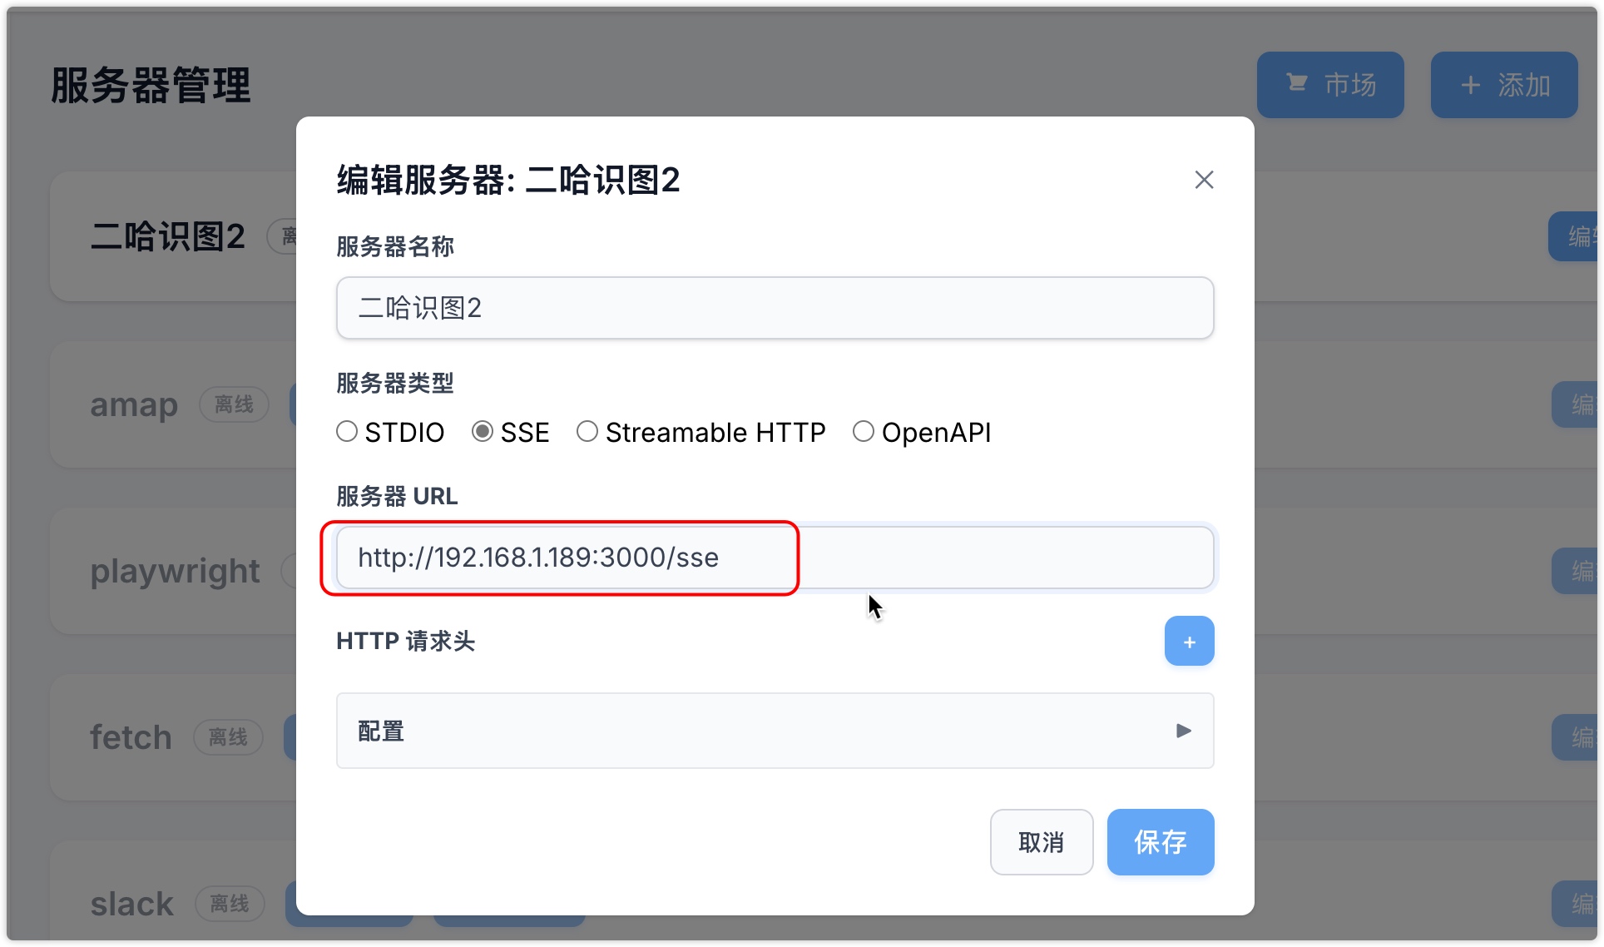Click the plus icon to add an HTTP header
The width and height of the screenshot is (1604, 947).
click(x=1189, y=642)
